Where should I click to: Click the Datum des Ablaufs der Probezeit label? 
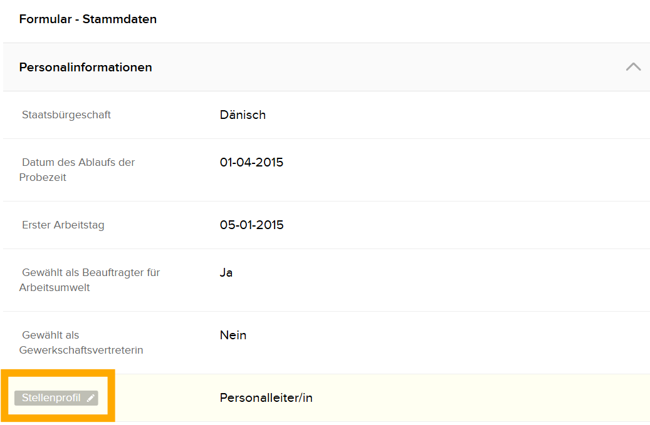pyautogui.click(x=77, y=170)
